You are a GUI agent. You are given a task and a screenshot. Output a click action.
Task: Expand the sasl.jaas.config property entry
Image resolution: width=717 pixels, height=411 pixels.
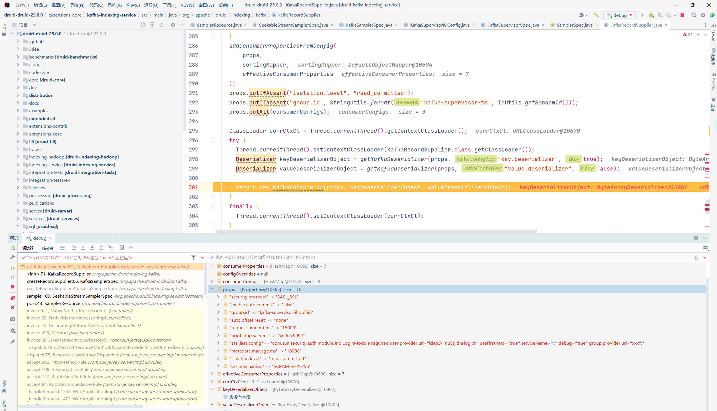tap(218, 343)
